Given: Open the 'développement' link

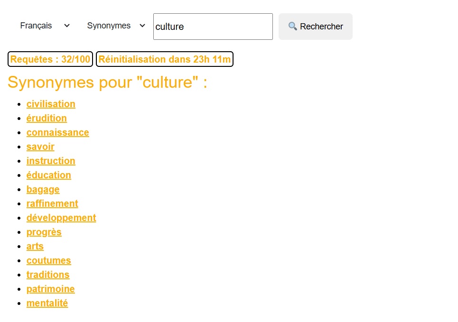Looking at the screenshot, I should [61, 218].
